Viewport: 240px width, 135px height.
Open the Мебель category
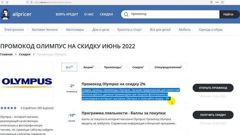point(184,30)
